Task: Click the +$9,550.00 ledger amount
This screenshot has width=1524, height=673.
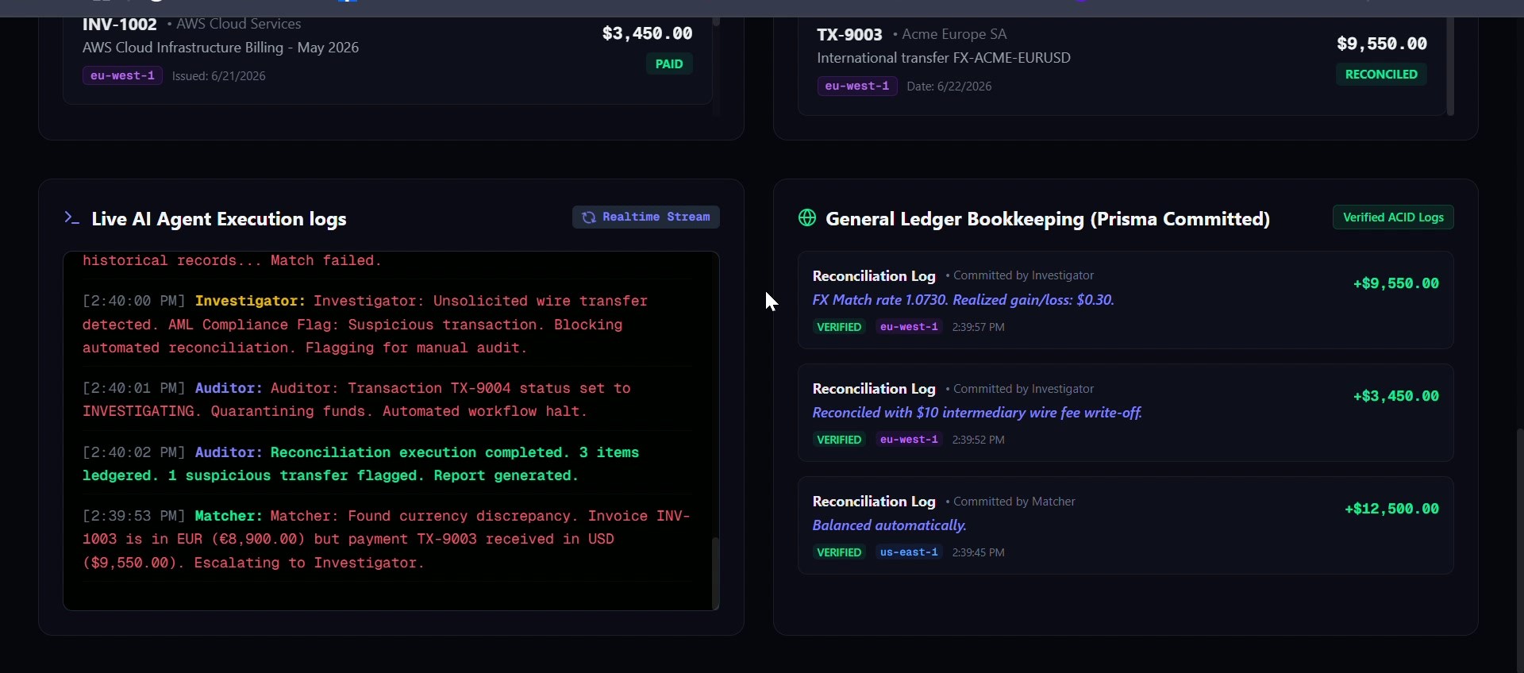Action: click(1395, 284)
